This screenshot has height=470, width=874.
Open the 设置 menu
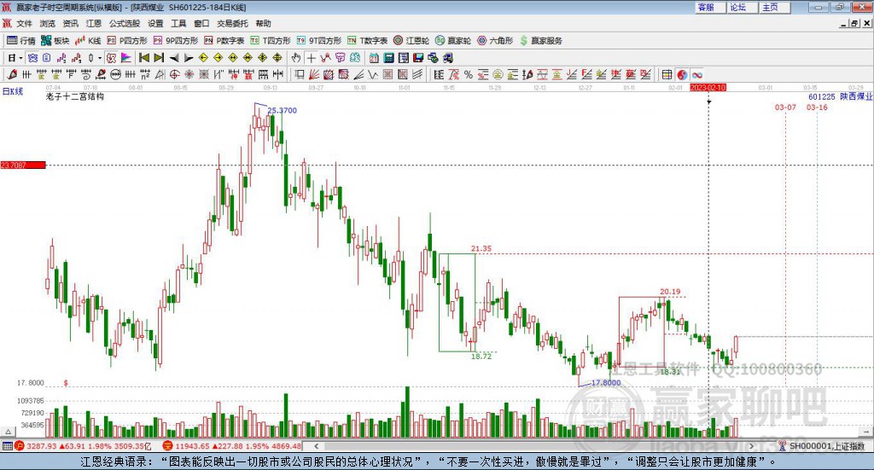click(155, 23)
